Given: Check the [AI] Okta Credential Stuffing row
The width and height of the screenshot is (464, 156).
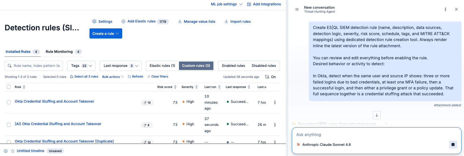Looking at the screenshot, I should [x=9, y=125].
